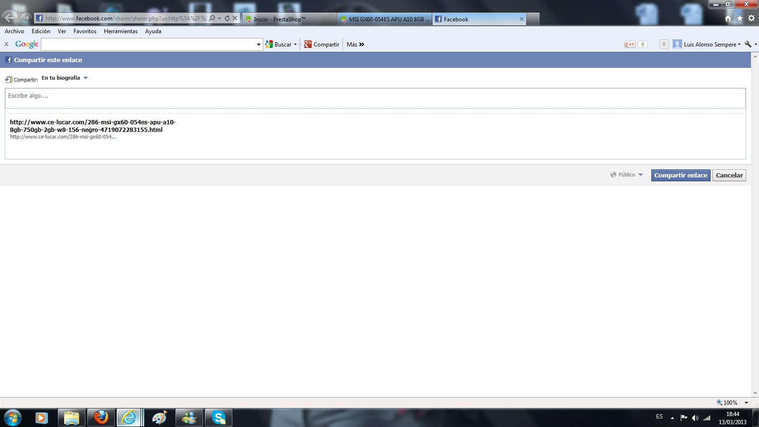759x427 pixels.
Task: Expand Más toolbar overflow
Action: tap(355, 45)
